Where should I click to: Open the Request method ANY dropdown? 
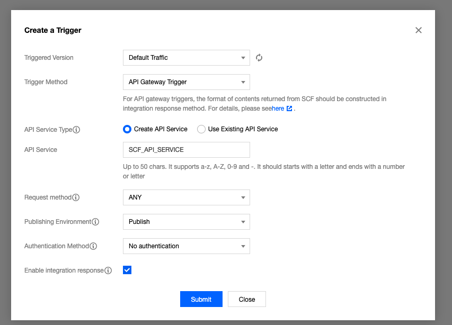pos(186,197)
